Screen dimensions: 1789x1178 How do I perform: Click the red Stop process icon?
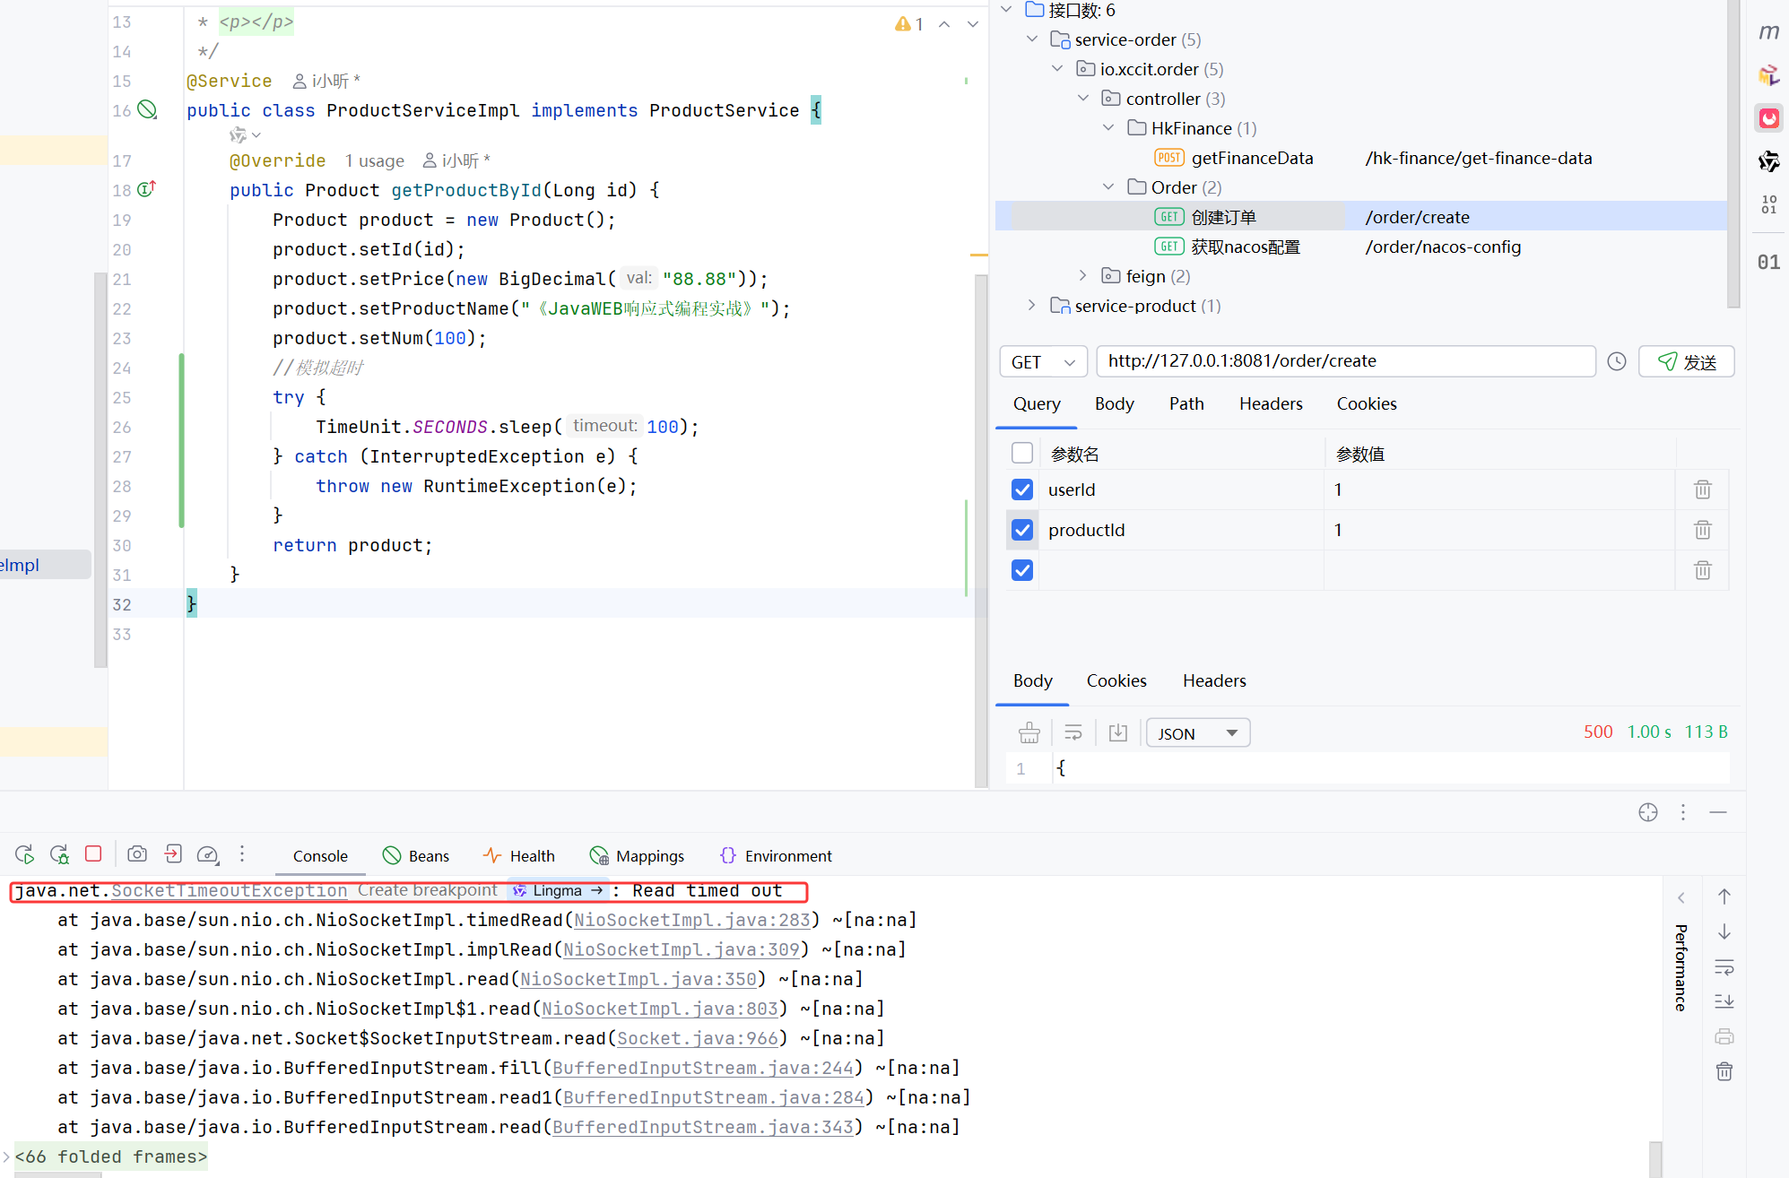tap(93, 854)
